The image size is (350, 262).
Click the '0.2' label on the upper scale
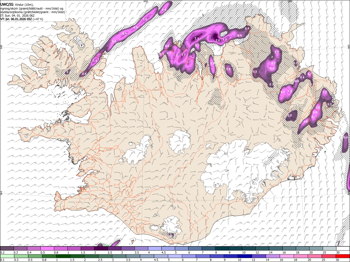pyautogui.click(x=2, y=252)
